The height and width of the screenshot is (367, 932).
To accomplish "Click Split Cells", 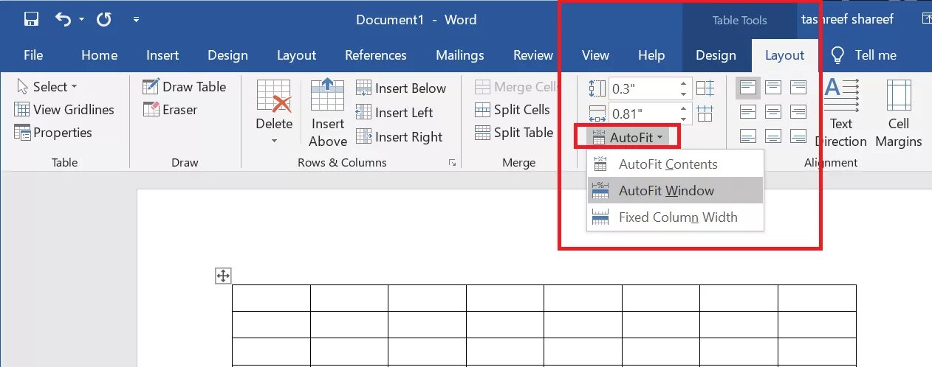I will 512,110.
